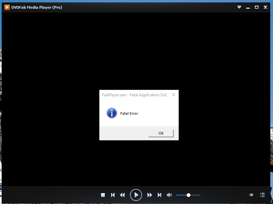Skip to previous chapter
Image resolution: width=273 pixels, height=204 pixels.
(113, 195)
